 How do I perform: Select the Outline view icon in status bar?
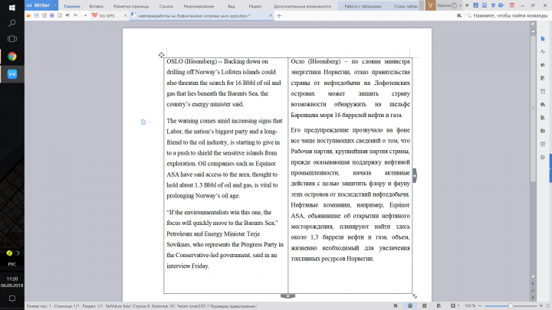424,305
